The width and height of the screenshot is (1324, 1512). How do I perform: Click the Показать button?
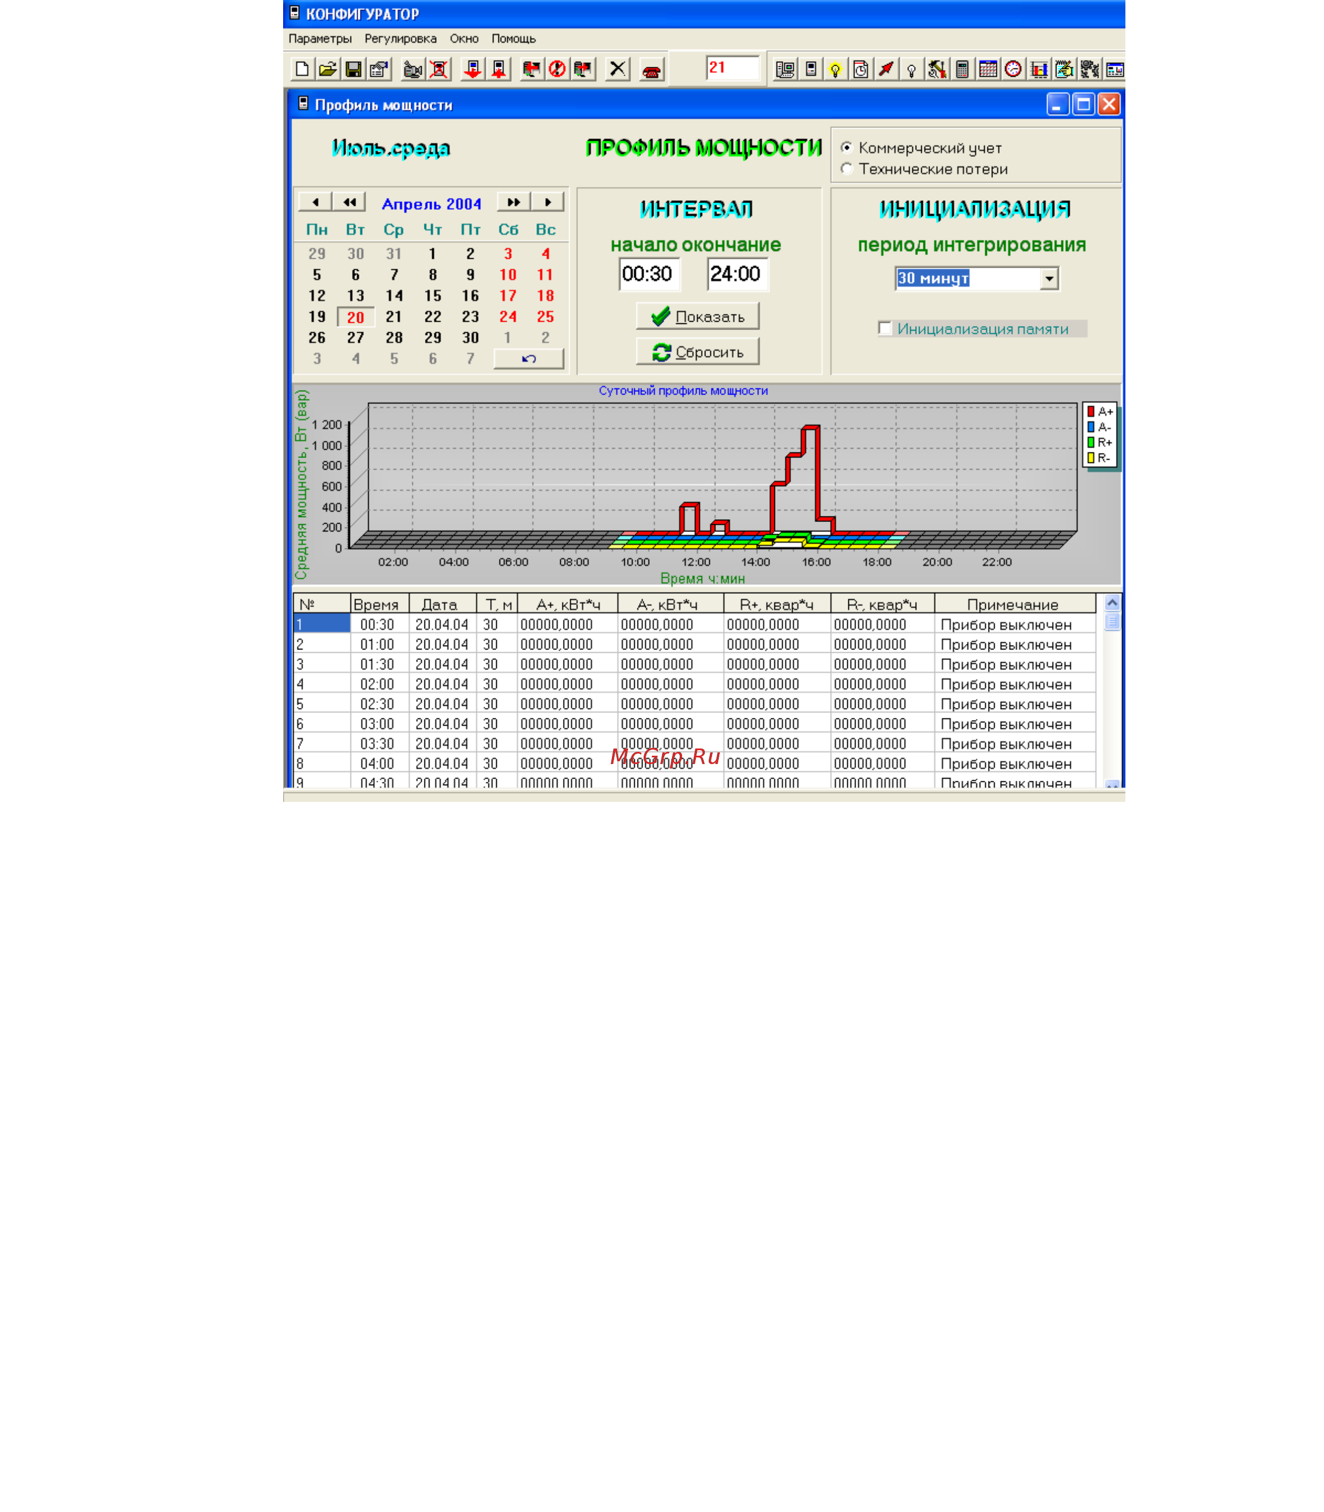698,316
